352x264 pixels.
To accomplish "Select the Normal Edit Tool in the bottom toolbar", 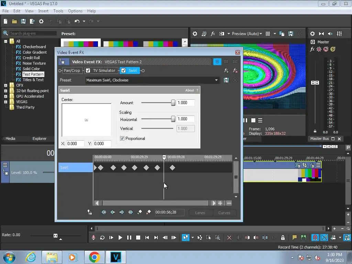I will coord(185,238).
